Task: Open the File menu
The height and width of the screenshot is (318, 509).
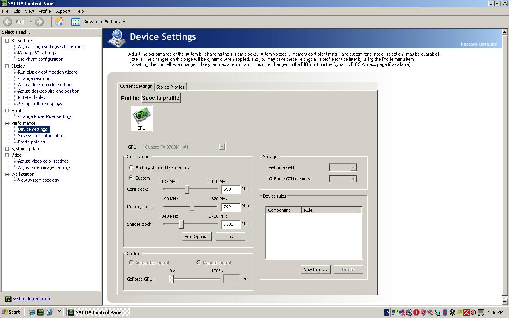Action: click(x=5, y=11)
